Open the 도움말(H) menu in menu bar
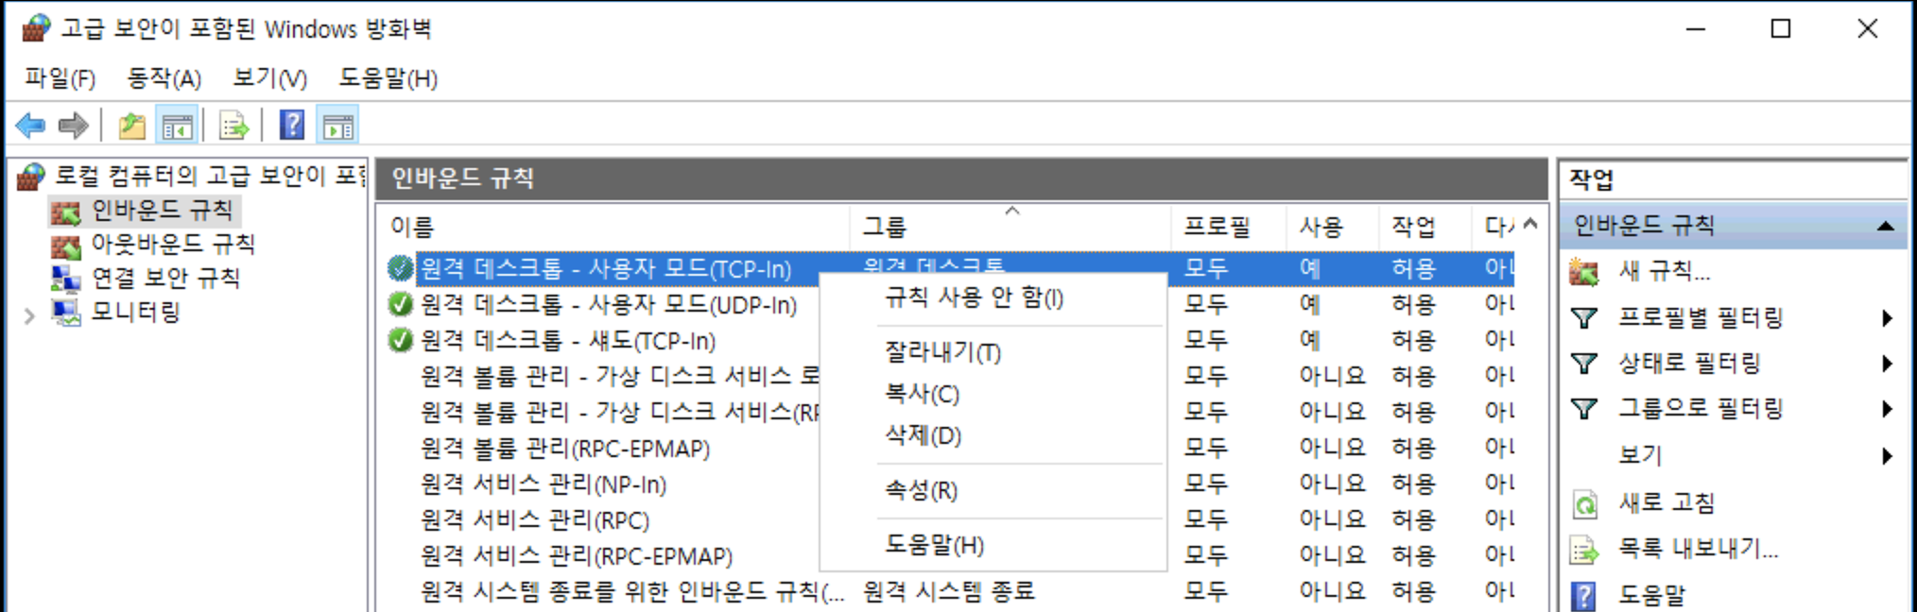1917x612 pixels. point(389,78)
